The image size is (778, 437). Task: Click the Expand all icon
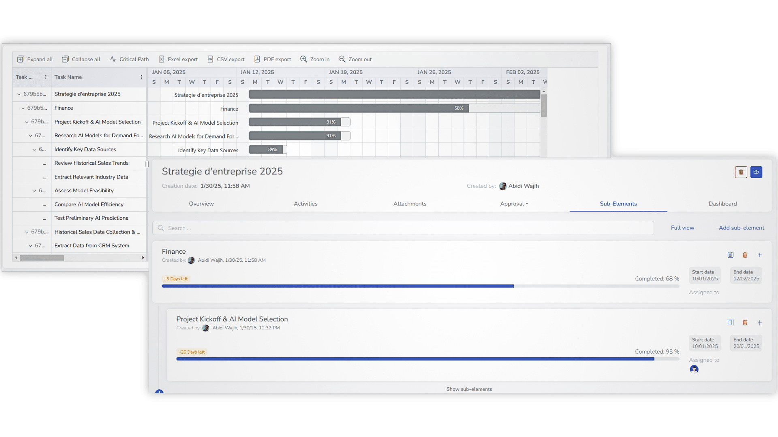pyautogui.click(x=21, y=59)
